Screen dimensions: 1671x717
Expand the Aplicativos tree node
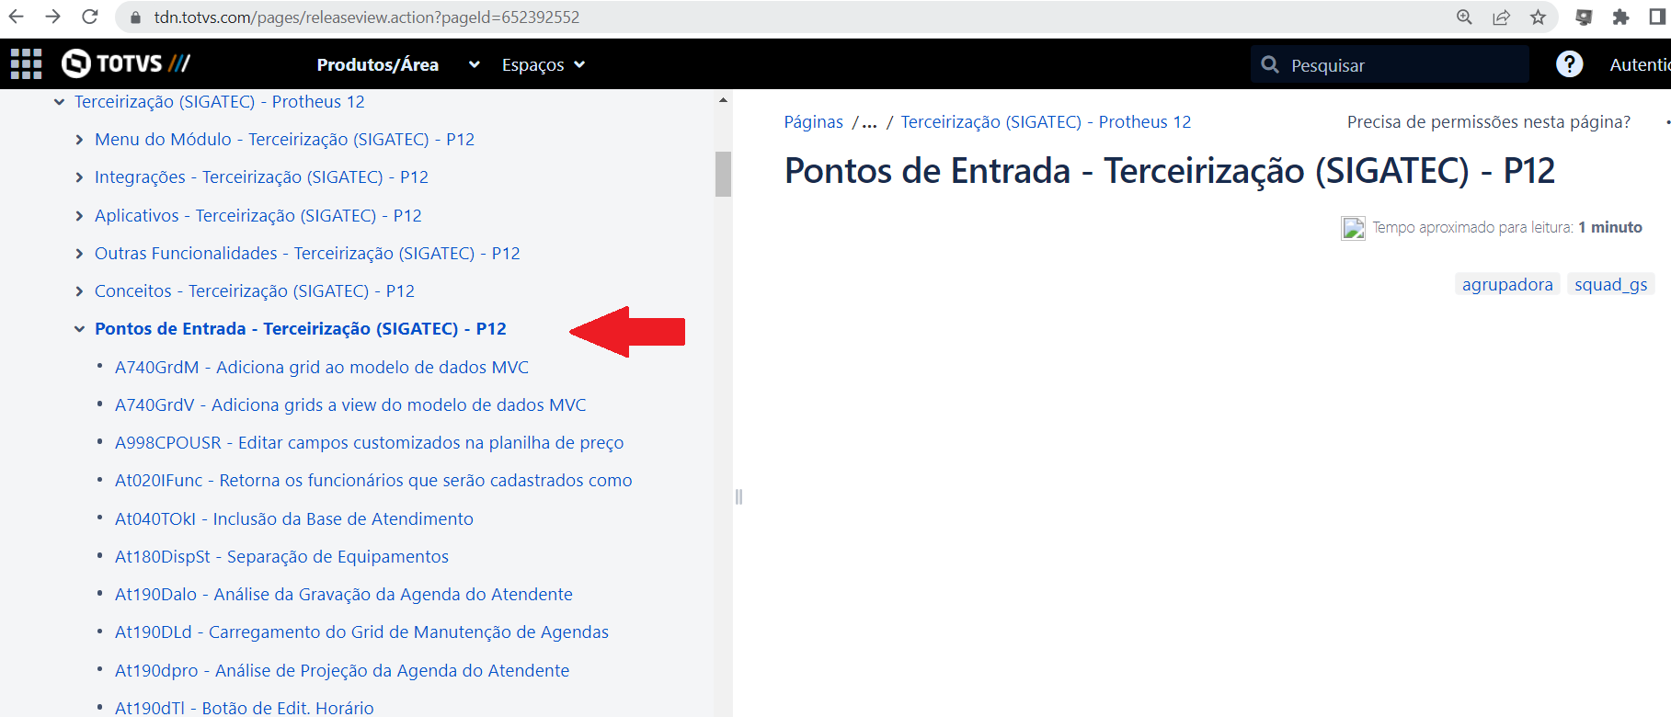tap(79, 216)
